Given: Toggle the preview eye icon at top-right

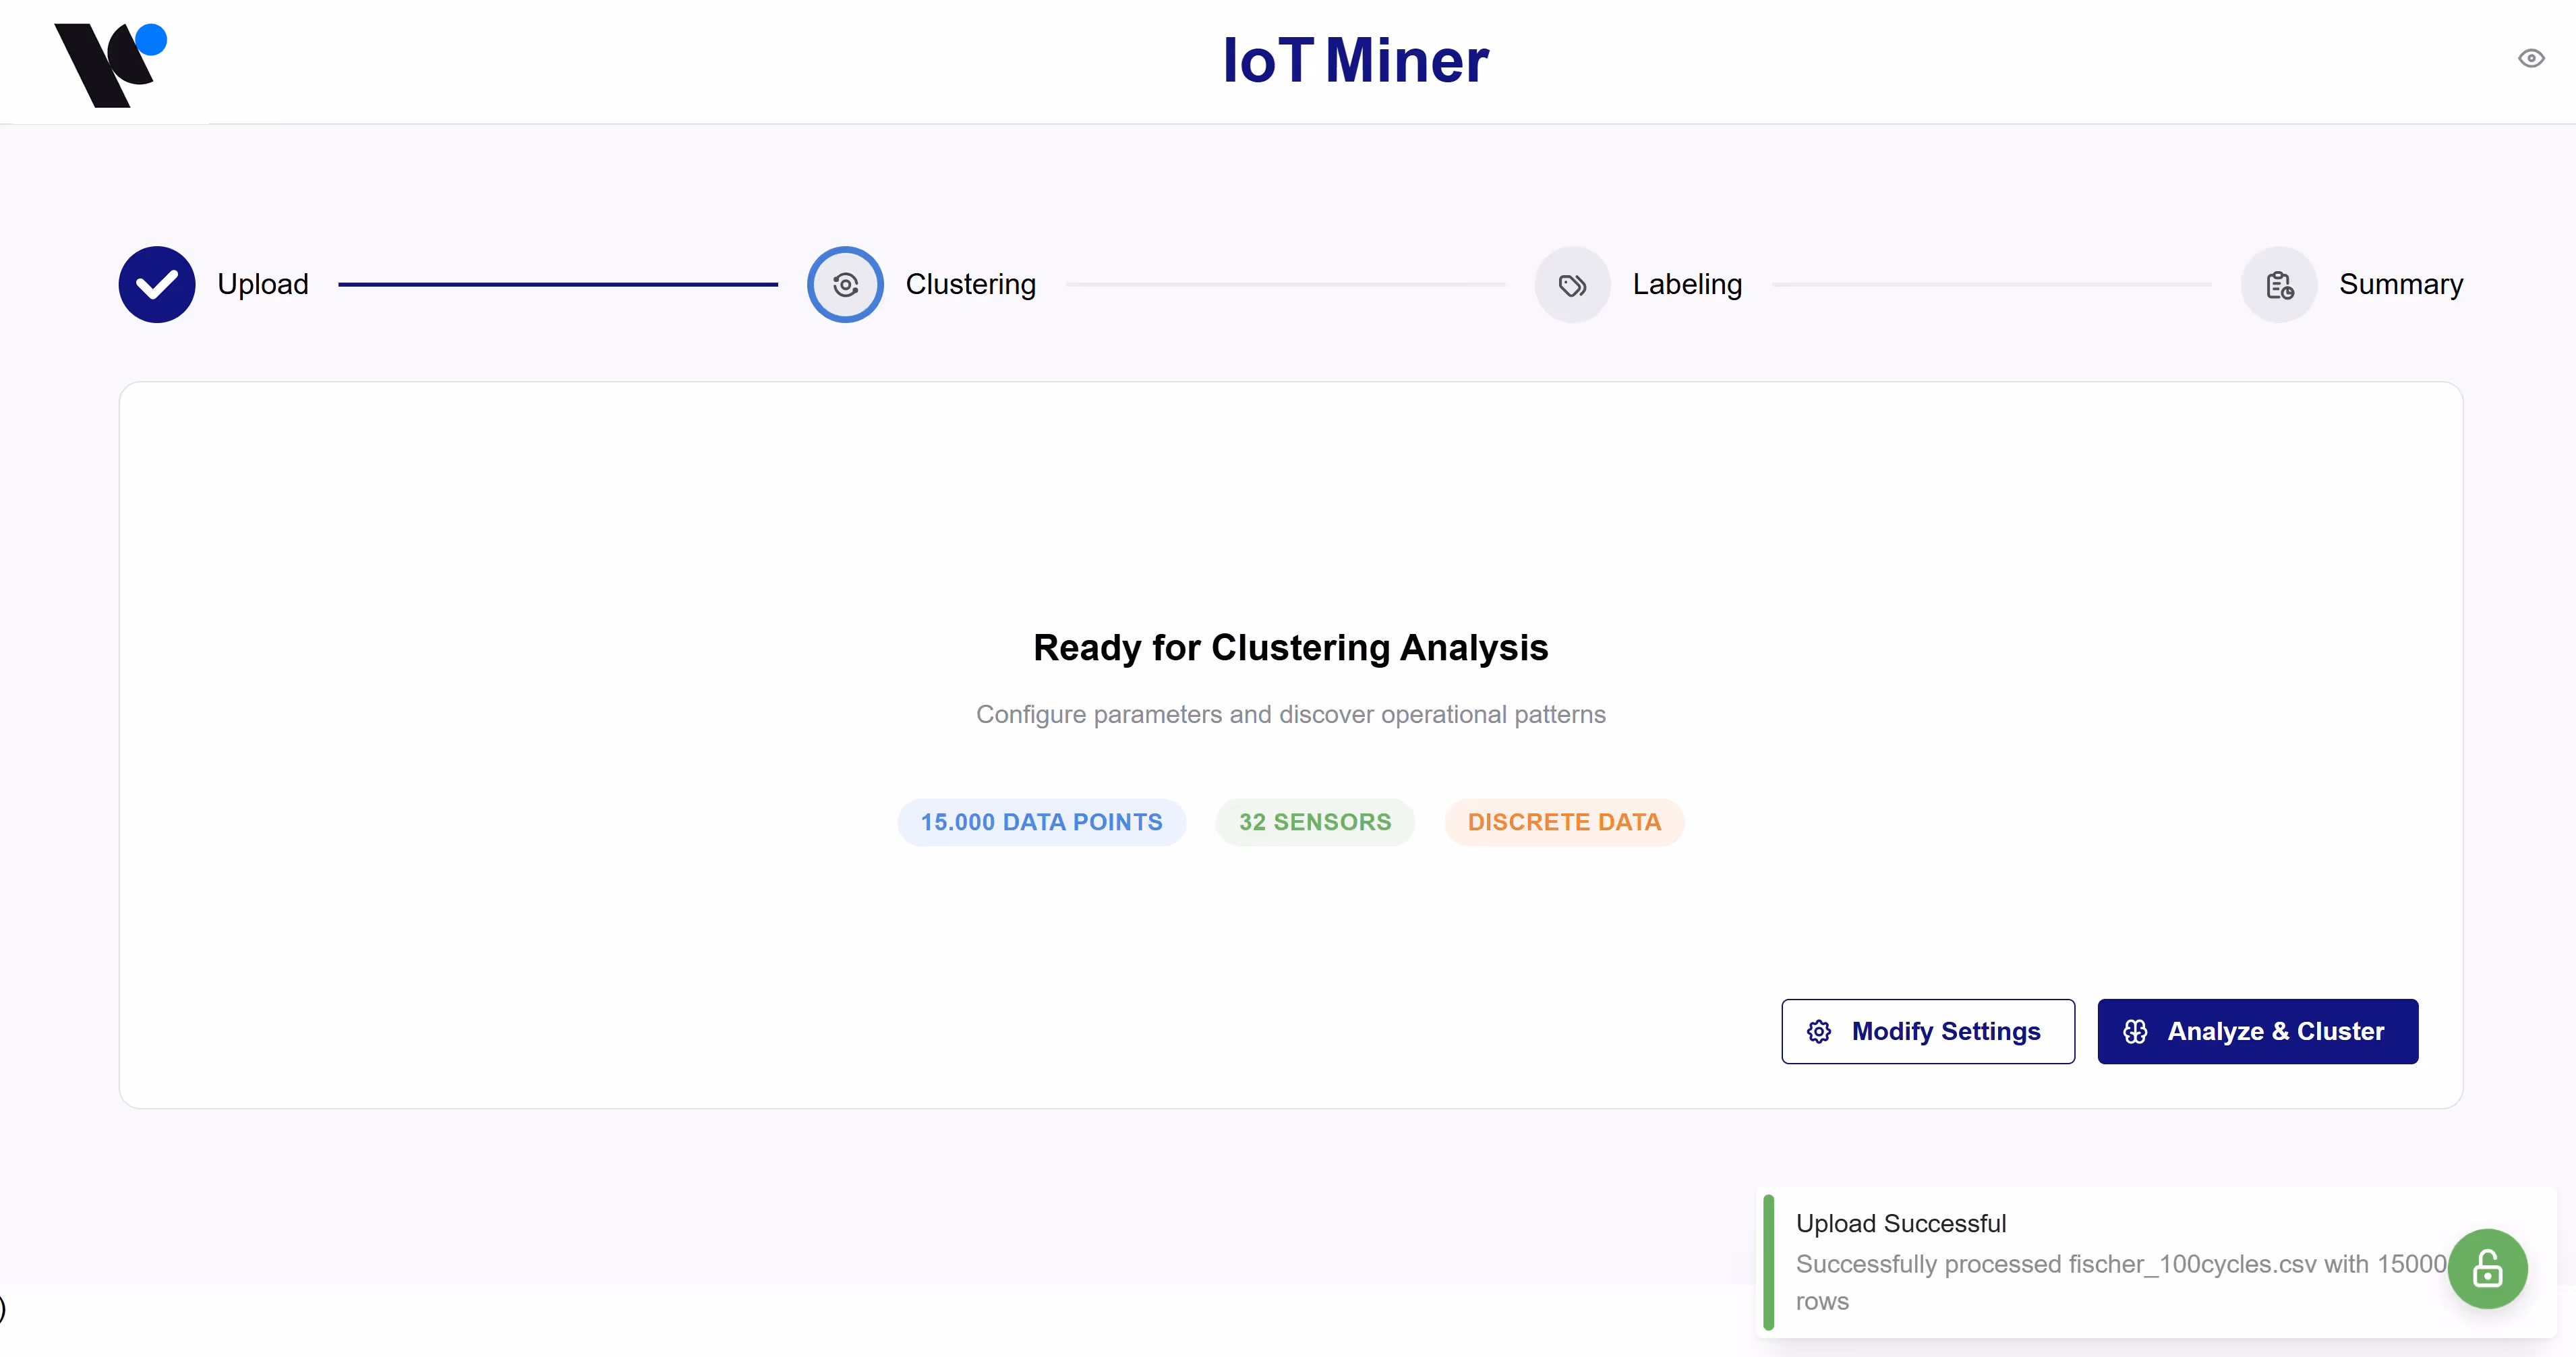Looking at the screenshot, I should (2530, 58).
